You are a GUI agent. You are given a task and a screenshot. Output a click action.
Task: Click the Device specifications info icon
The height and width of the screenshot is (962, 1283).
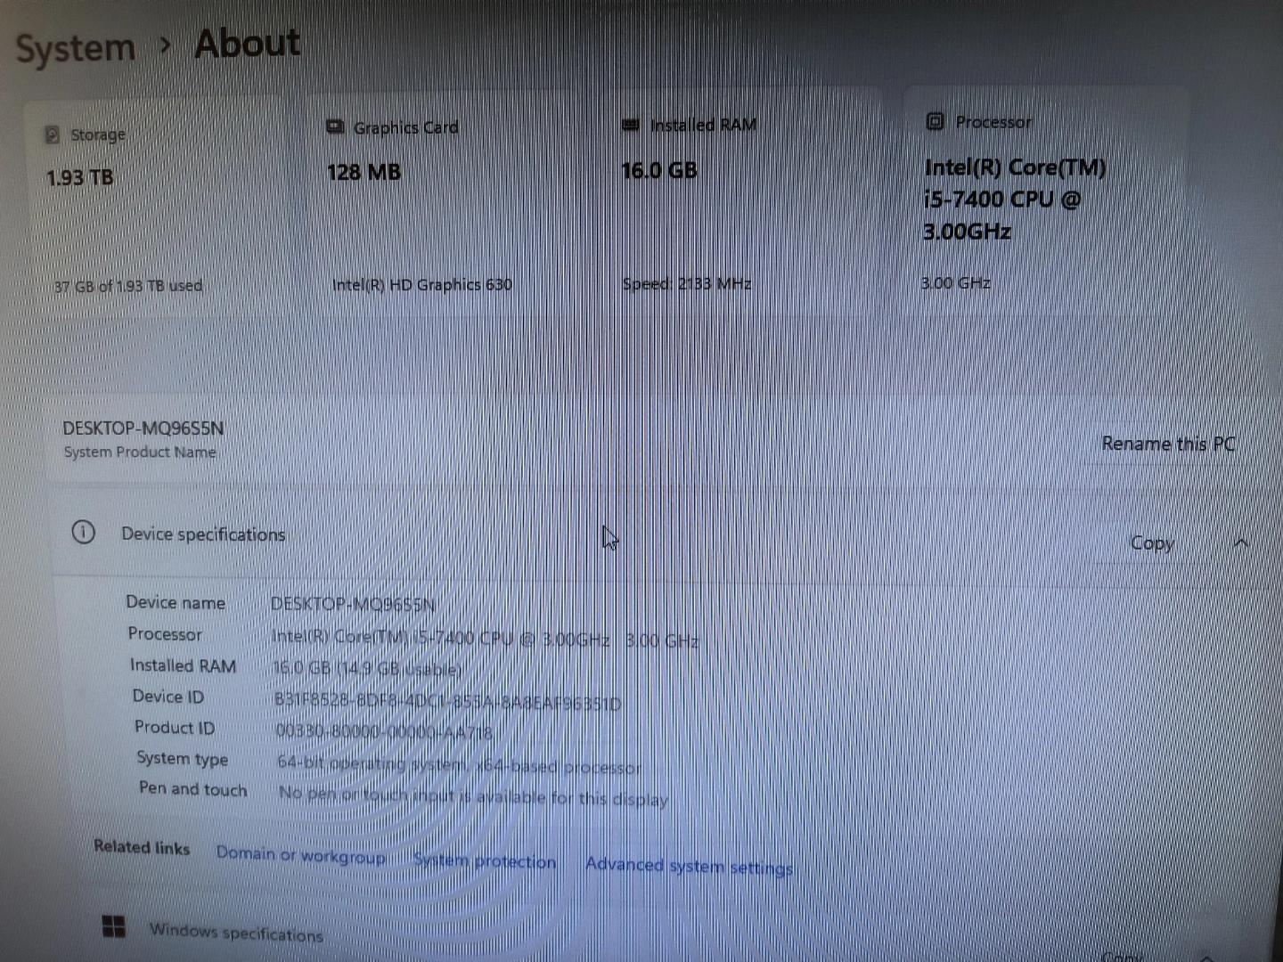[83, 533]
